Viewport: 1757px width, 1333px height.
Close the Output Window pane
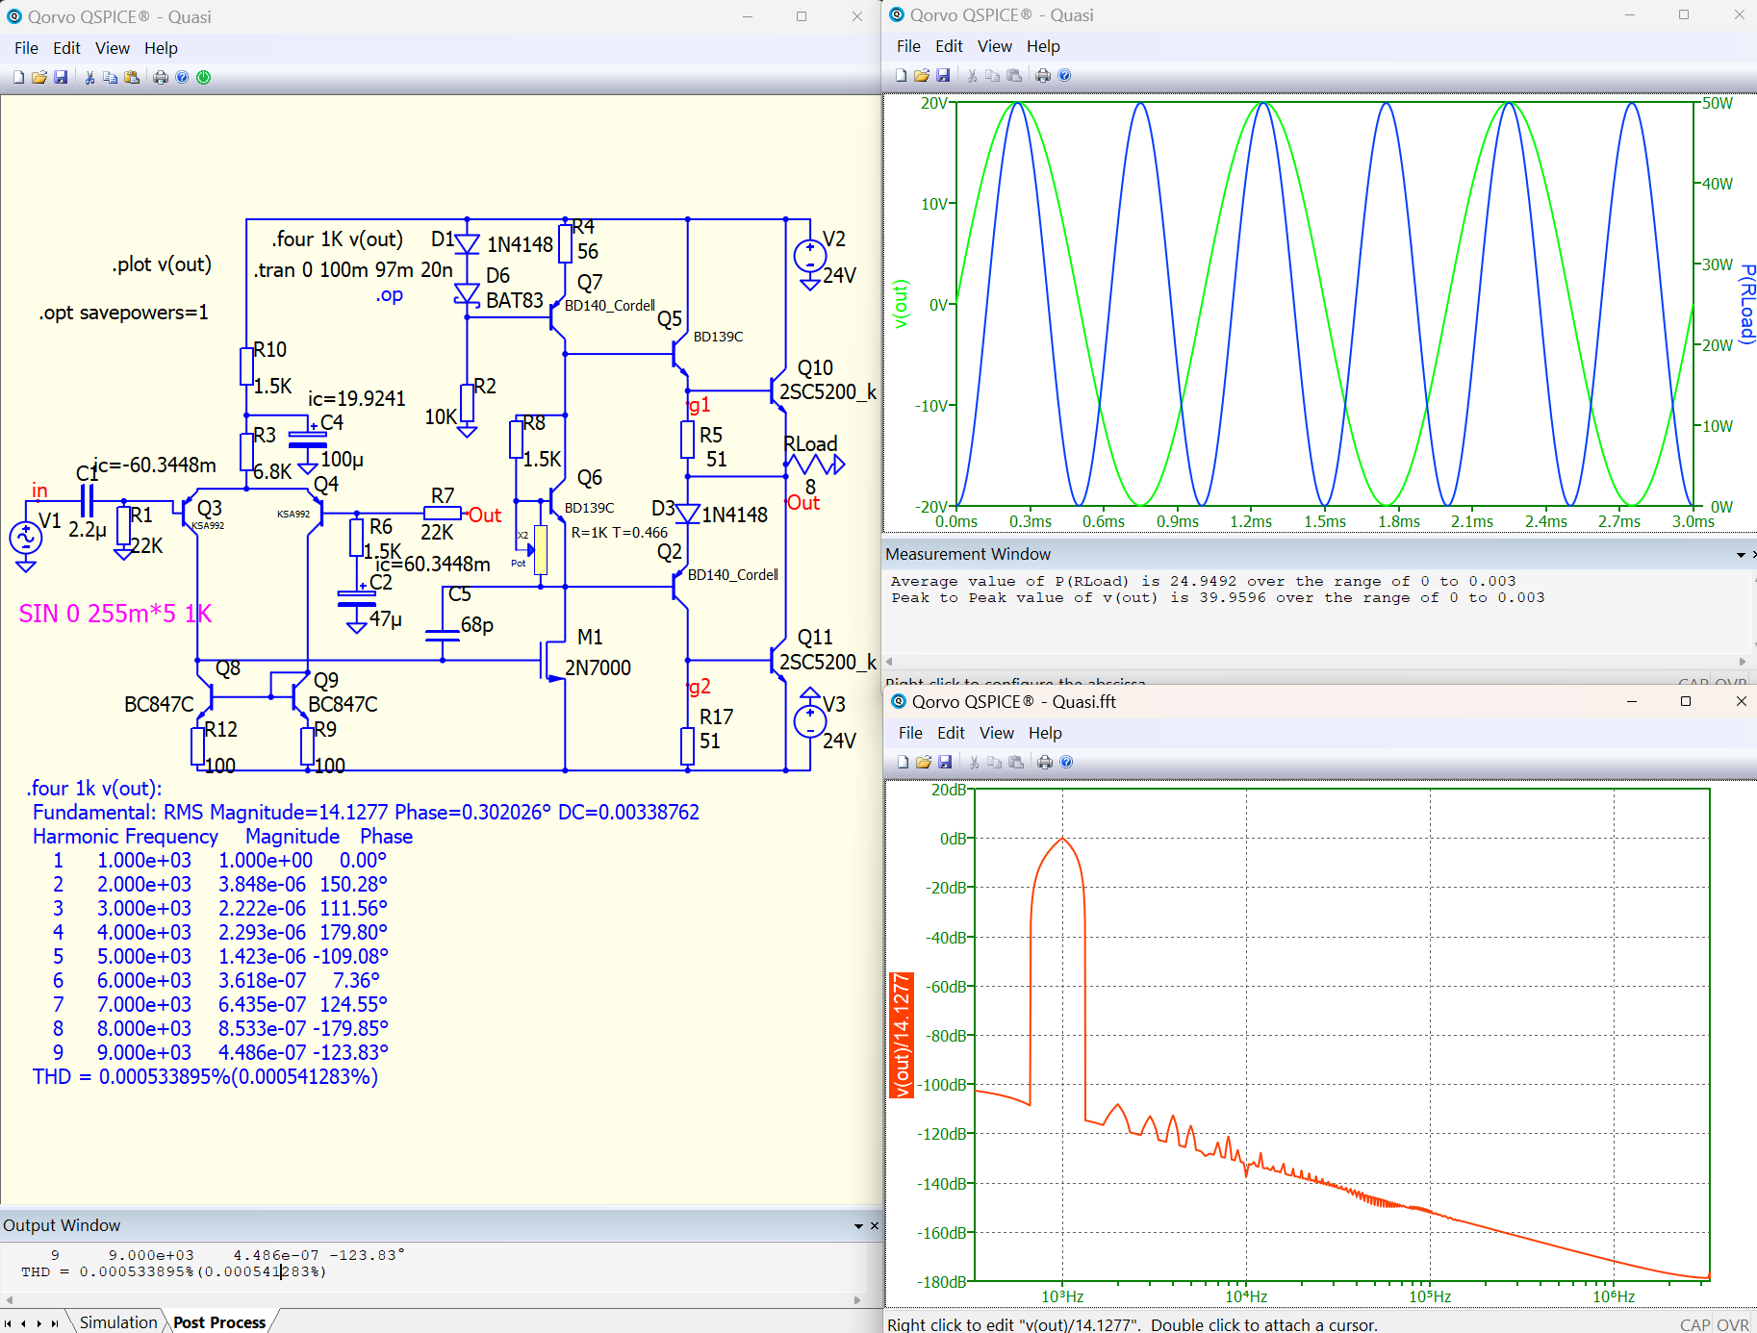(x=875, y=1226)
